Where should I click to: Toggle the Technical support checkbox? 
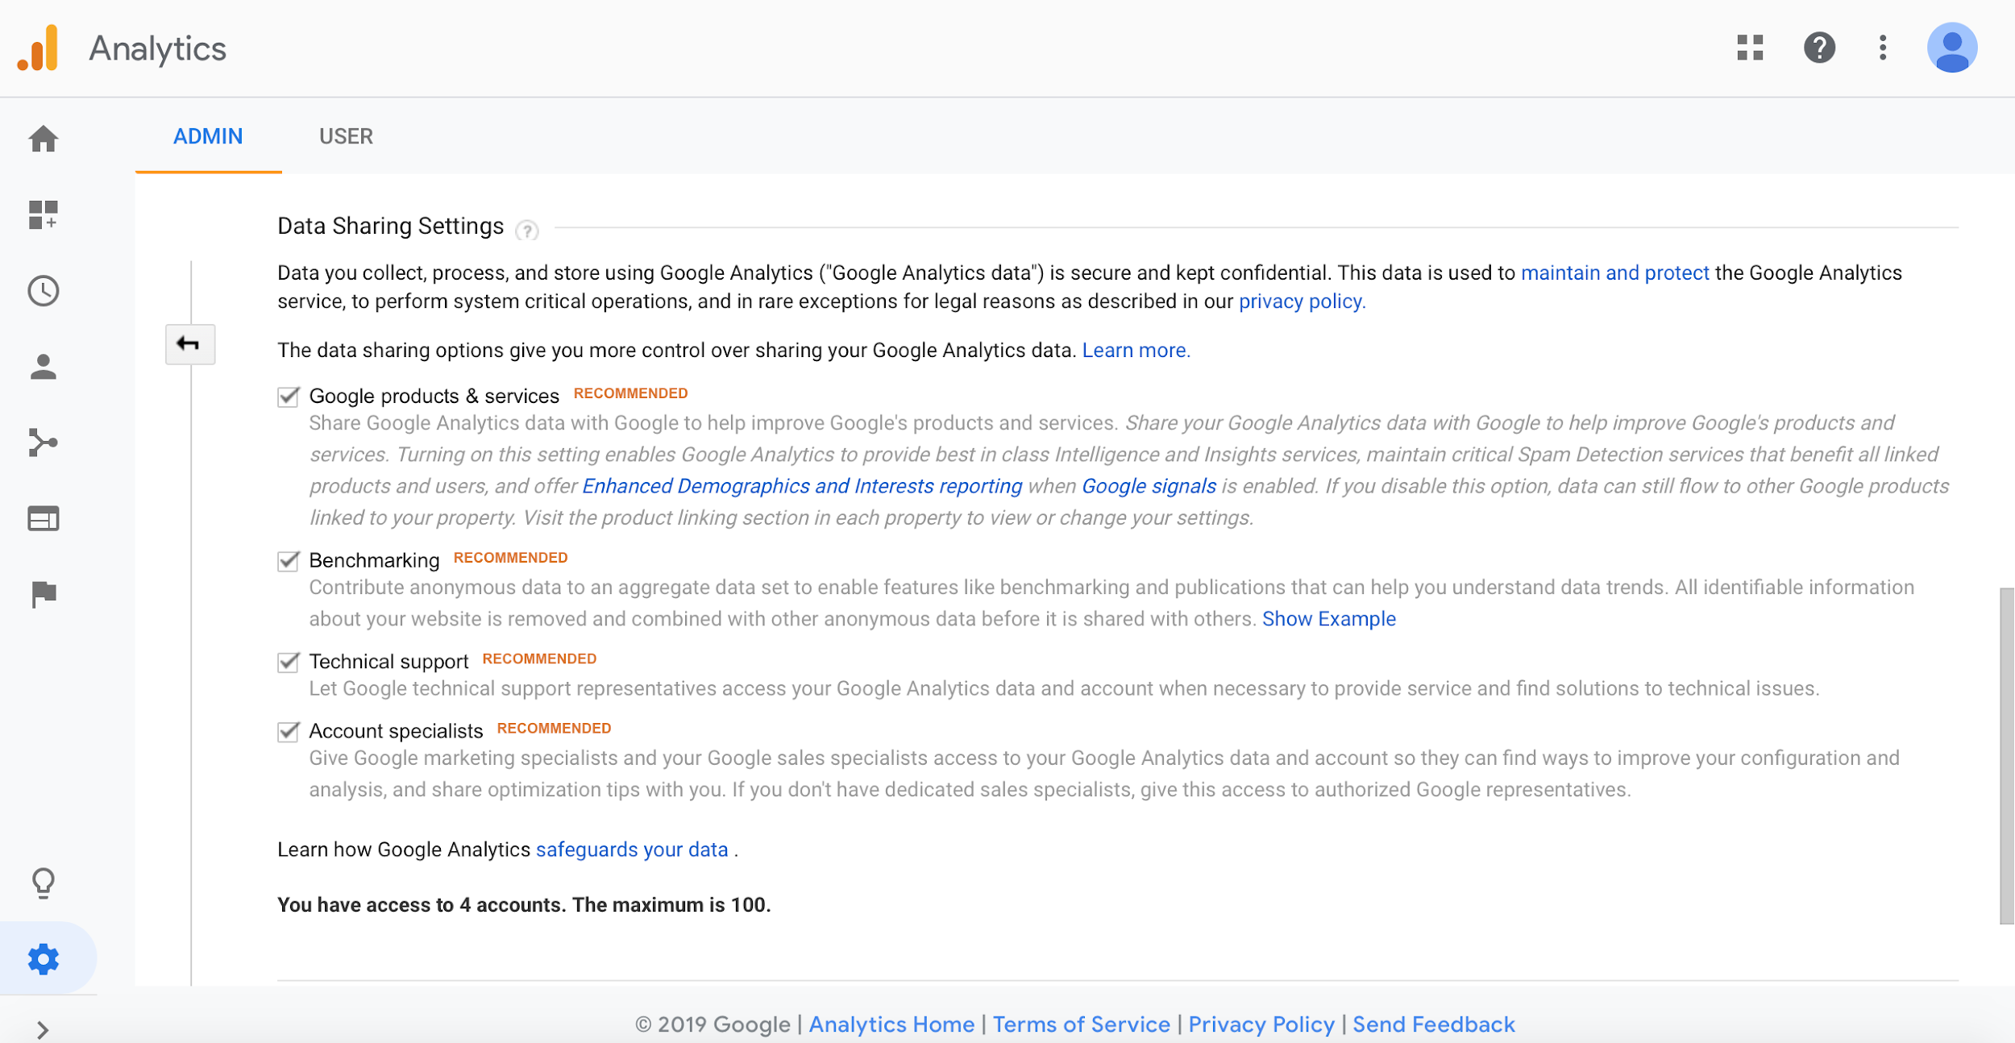[x=289, y=662]
